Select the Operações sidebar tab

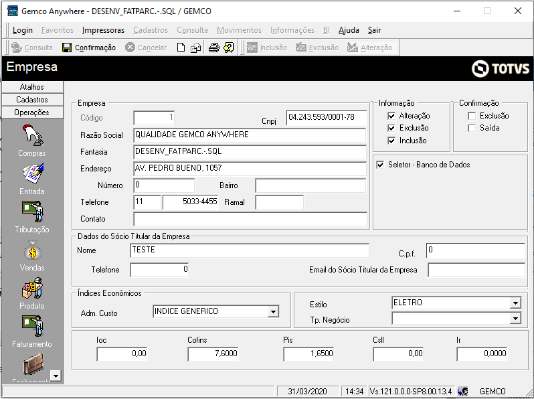pyautogui.click(x=32, y=112)
